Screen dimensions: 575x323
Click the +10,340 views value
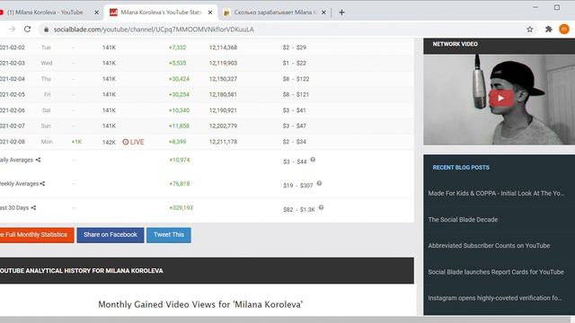[x=179, y=110]
